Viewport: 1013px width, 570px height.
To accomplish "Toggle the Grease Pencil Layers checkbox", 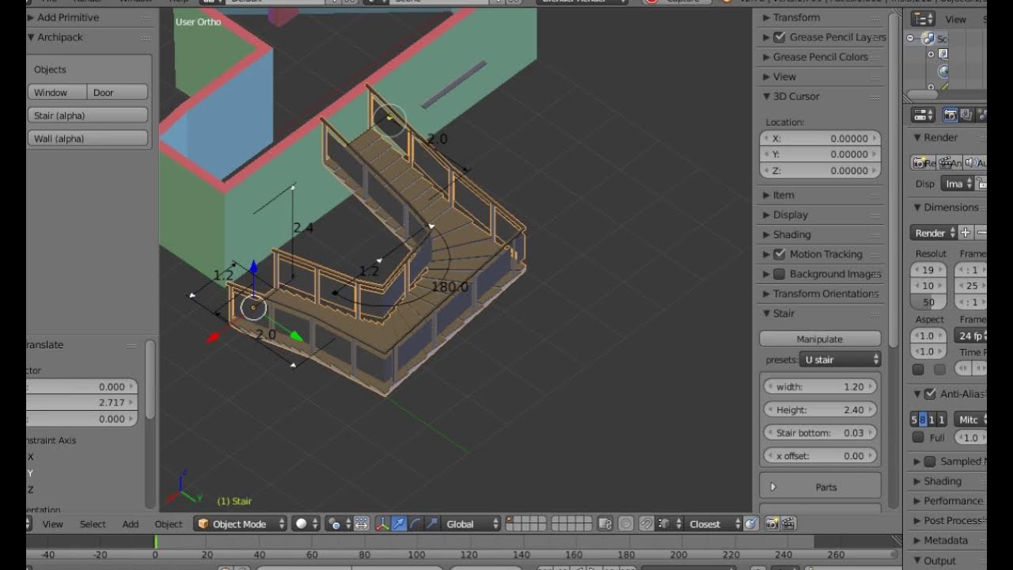I will pos(780,37).
